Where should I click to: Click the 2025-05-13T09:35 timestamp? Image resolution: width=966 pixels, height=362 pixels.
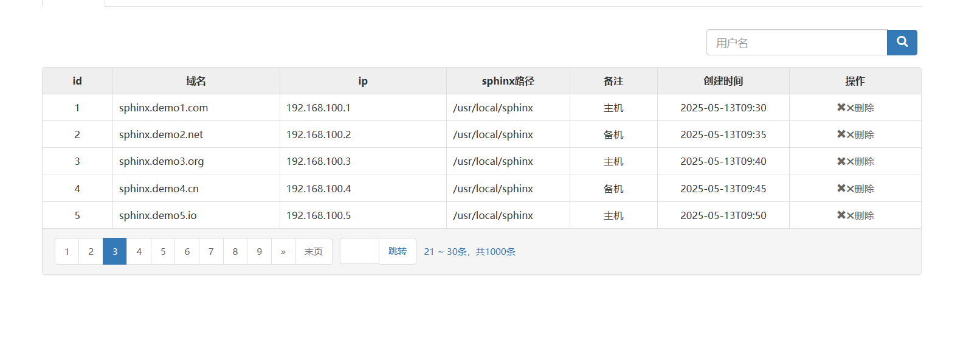coord(723,134)
